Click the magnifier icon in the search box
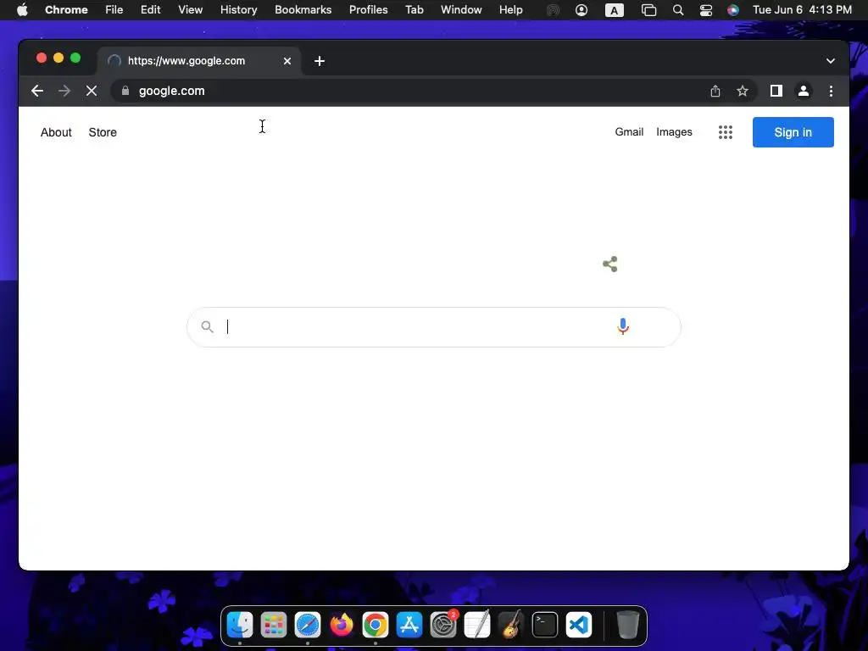868x651 pixels. coord(207,326)
